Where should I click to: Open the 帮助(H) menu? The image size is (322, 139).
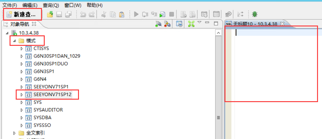tap(95, 5)
